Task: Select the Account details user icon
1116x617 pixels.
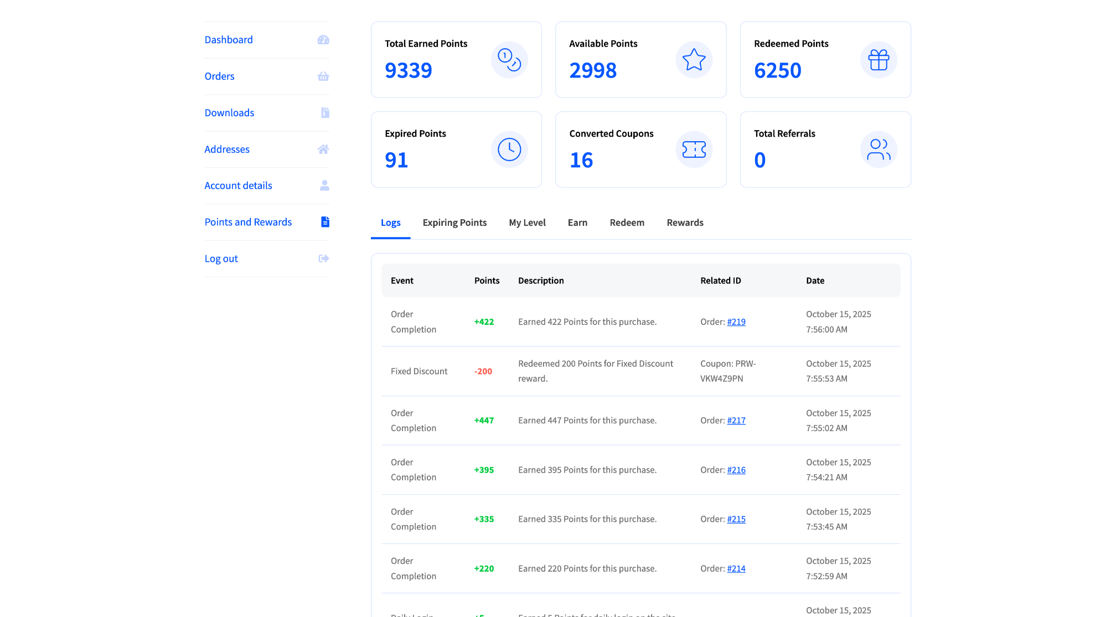Action: click(323, 185)
